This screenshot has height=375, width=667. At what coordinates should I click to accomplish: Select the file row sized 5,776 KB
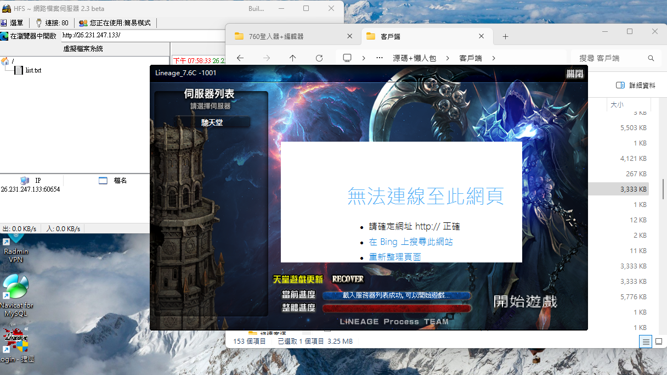[x=619, y=296]
